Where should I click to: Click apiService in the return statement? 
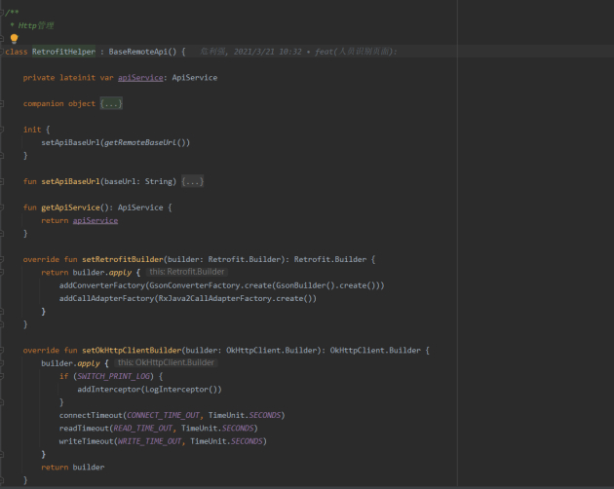(x=95, y=220)
